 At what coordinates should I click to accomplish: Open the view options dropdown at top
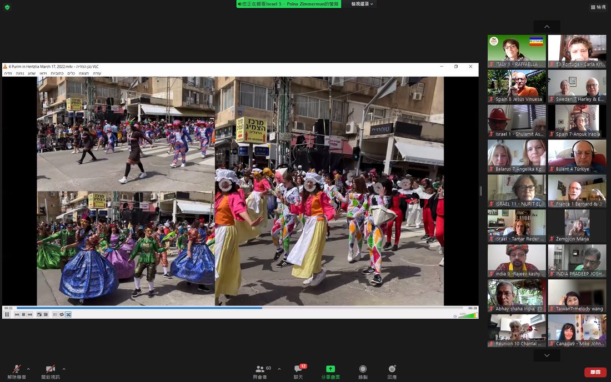pos(362,4)
